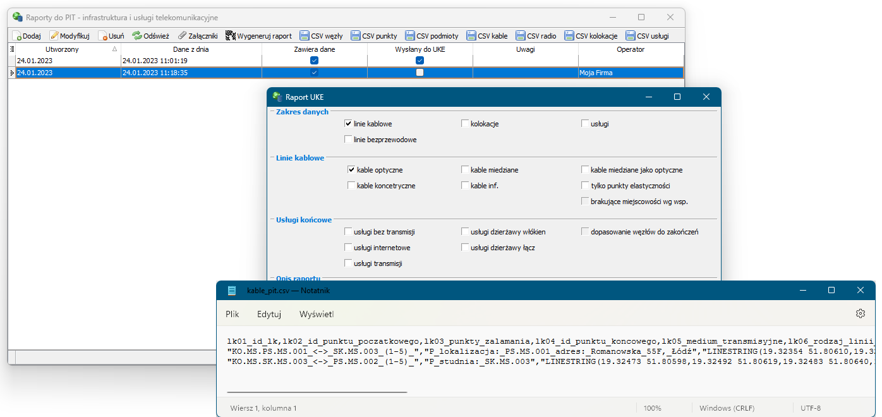Export CSV podmioty
The height and width of the screenshot is (417, 882).
tap(432, 36)
